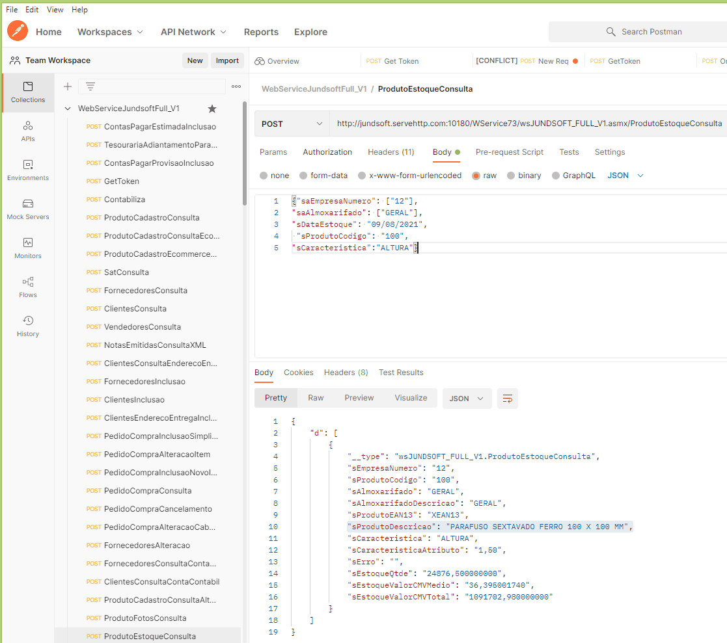The height and width of the screenshot is (643, 727).
Task: Choose the binary body type radio
Action: point(511,176)
